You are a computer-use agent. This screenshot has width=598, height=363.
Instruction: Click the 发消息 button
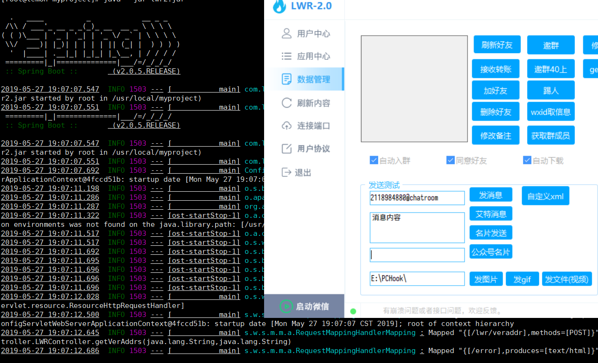[491, 195]
